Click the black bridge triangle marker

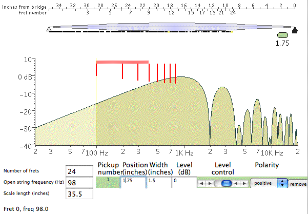point(295,29)
